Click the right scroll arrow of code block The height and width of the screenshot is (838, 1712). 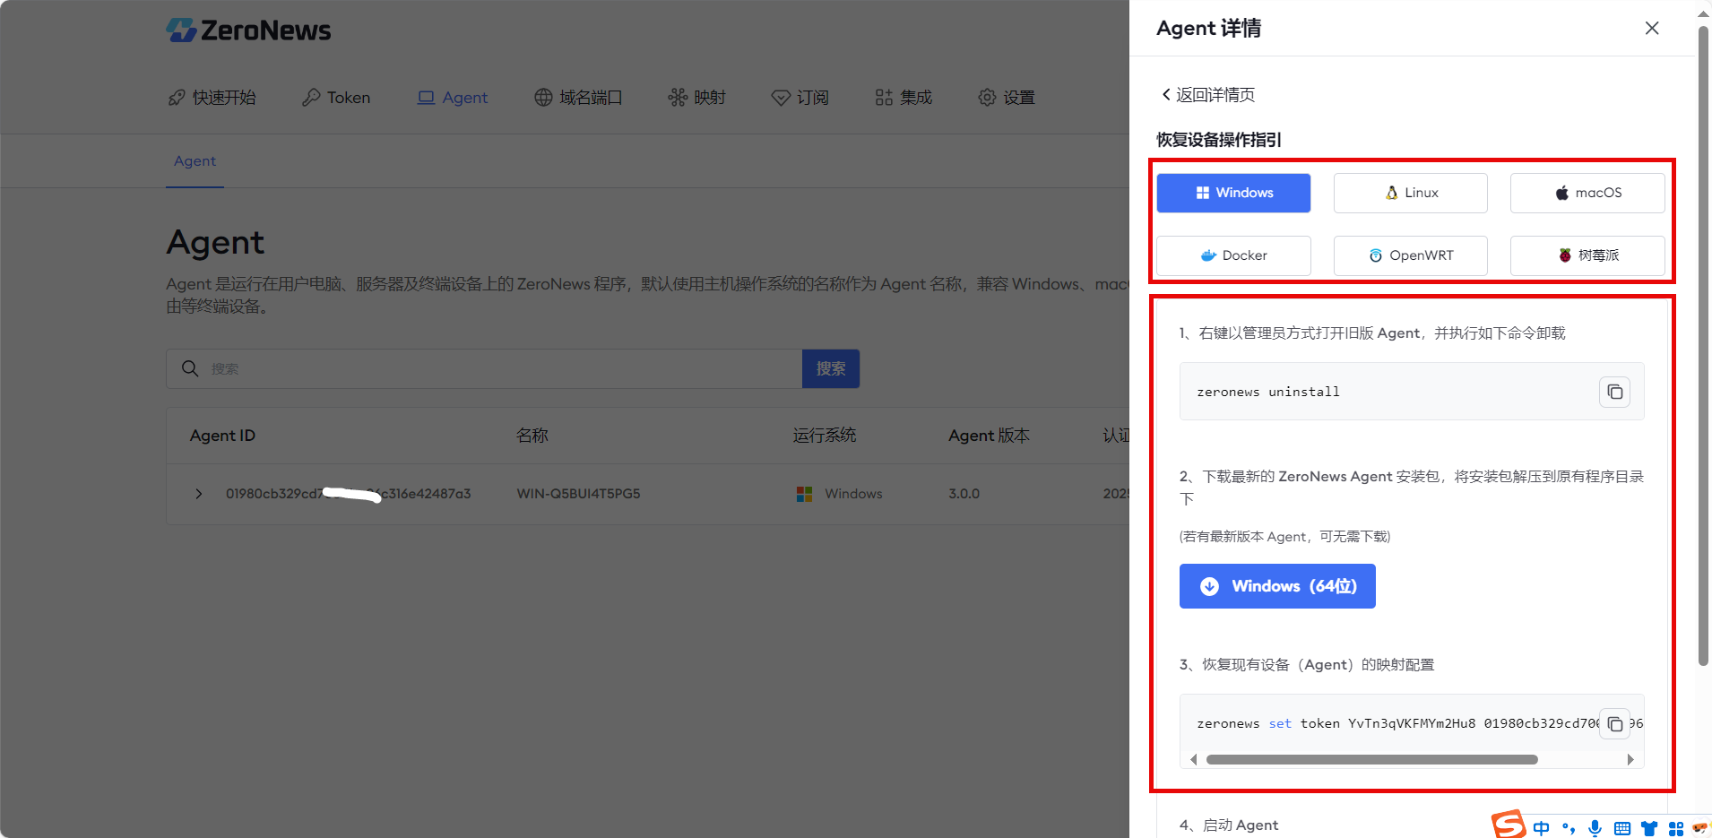[1630, 759]
